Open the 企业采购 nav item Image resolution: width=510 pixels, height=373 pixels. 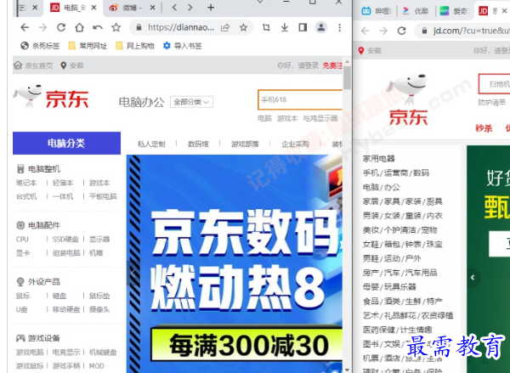pyautogui.click(x=295, y=144)
